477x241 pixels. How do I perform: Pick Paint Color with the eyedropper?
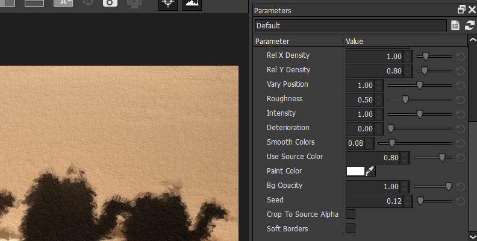[x=370, y=171]
